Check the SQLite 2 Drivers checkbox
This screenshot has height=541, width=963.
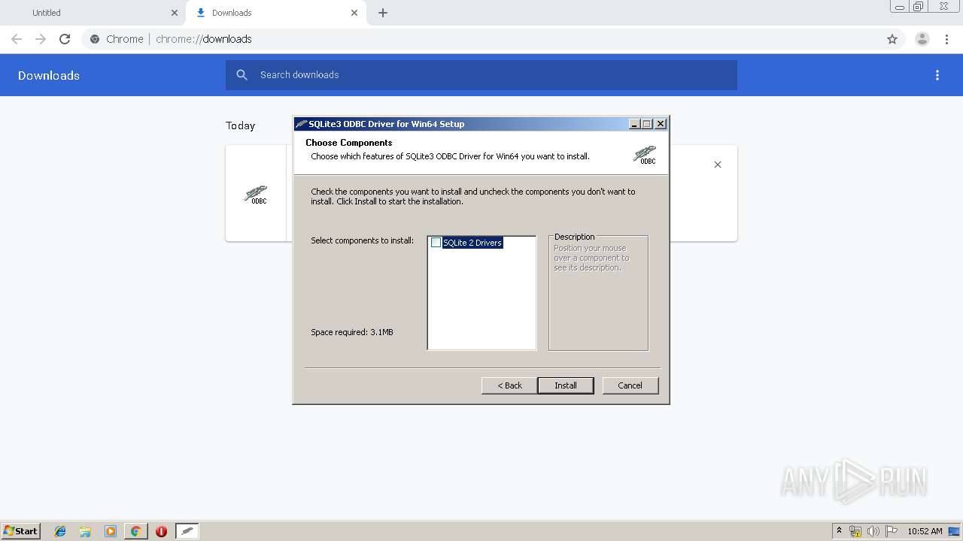point(436,243)
